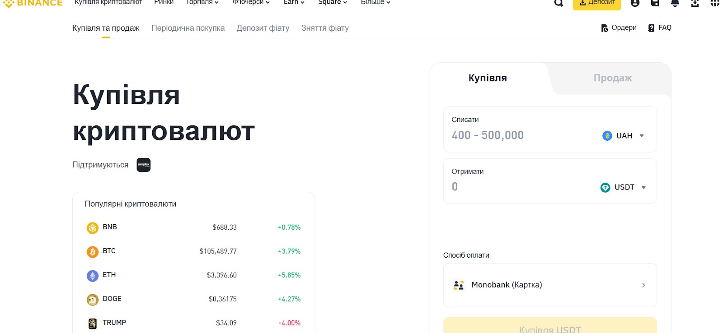Click the DOGE coin icon
This screenshot has width=723, height=333.
pos(93,300)
